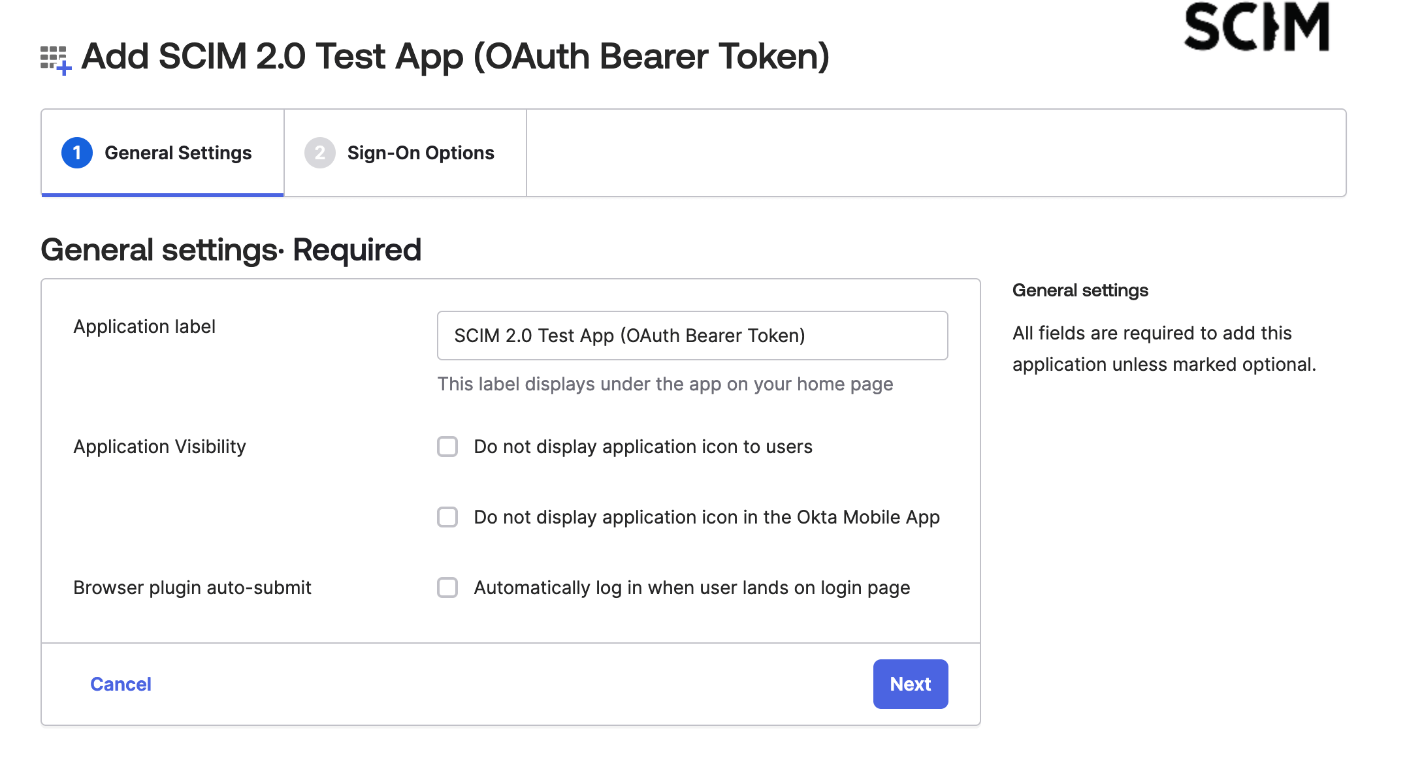Enable hiding icon in the Okta Mobile App

point(447,517)
